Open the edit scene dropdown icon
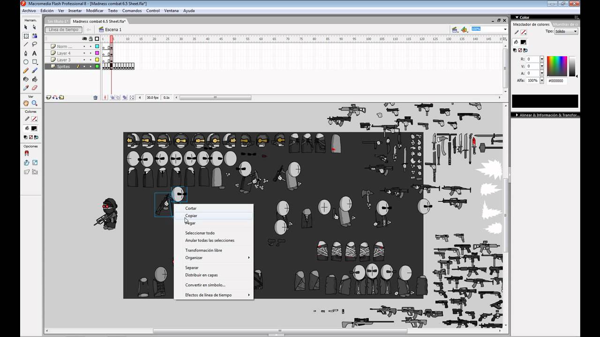Screen dimensions: 600x337 [455, 29]
